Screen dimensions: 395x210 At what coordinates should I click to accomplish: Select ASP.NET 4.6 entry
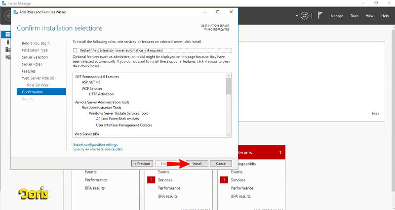(91, 82)
